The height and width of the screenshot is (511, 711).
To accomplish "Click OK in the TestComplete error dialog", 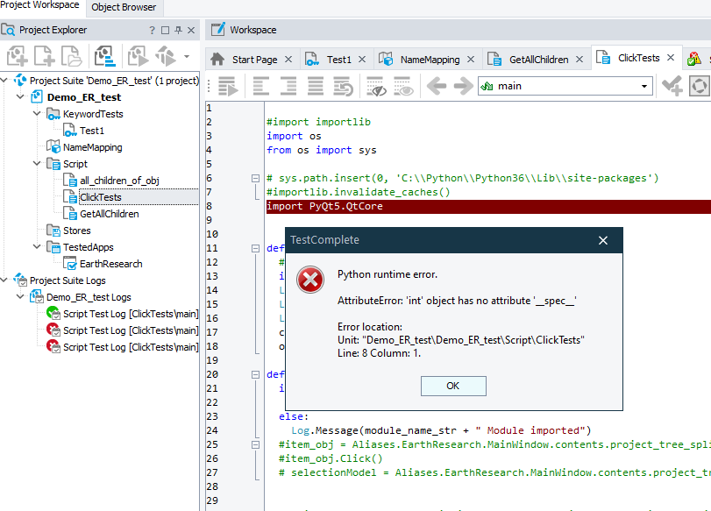I will pos(452,386).
